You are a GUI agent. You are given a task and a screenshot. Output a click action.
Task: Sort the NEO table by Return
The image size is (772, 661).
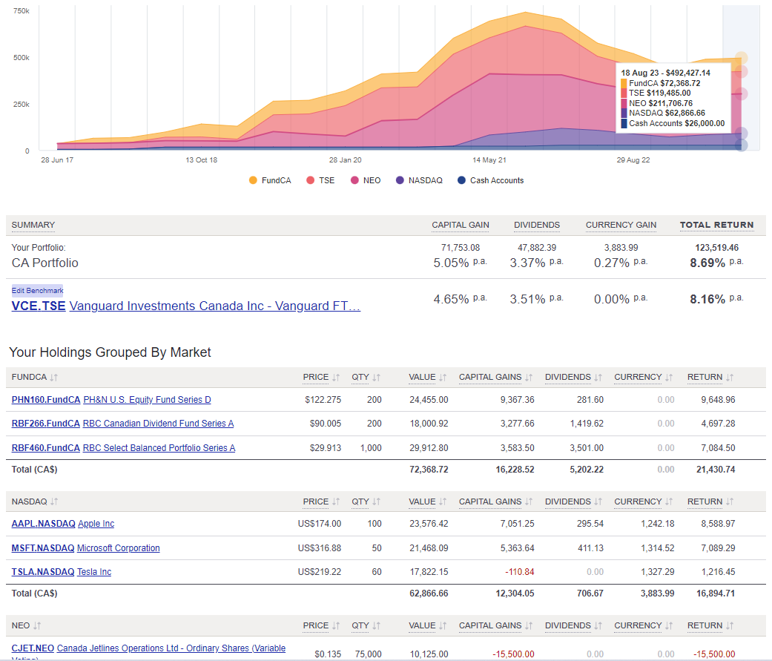tap(730, 625)
